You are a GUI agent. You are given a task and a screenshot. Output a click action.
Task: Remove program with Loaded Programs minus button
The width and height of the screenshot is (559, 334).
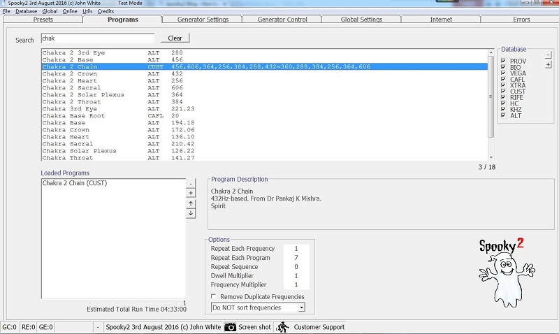click(x=191, y=182)
